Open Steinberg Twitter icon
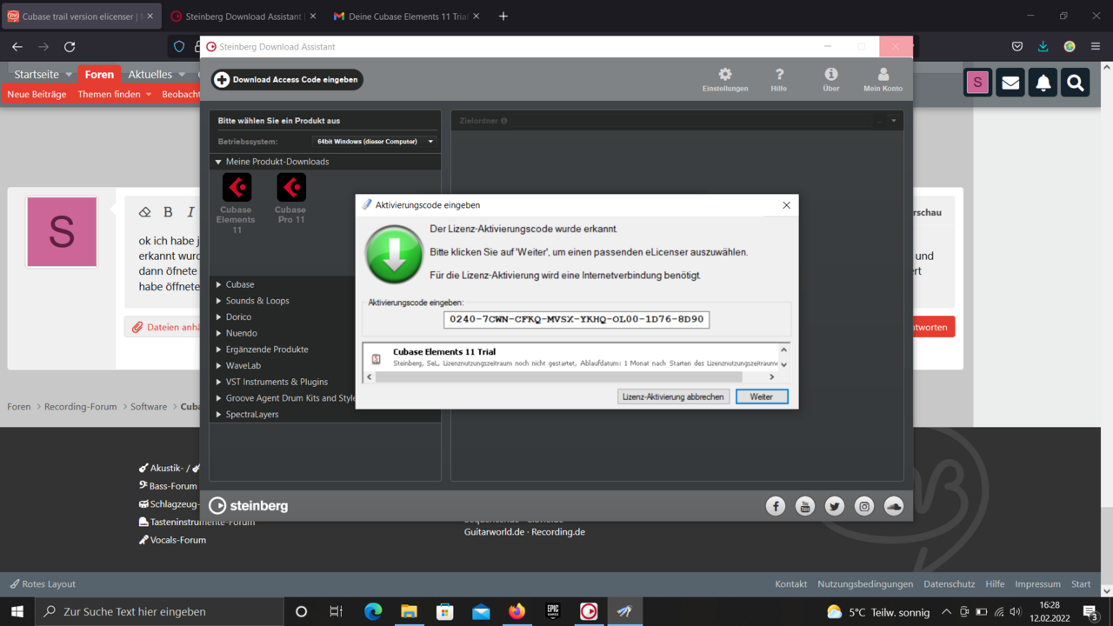This screenshot has width=1113, height=626. (x=835, y=506)
